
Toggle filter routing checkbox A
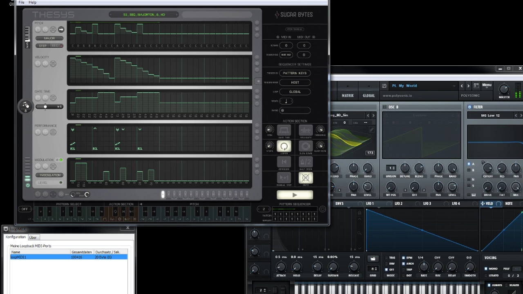pos(469,164)
